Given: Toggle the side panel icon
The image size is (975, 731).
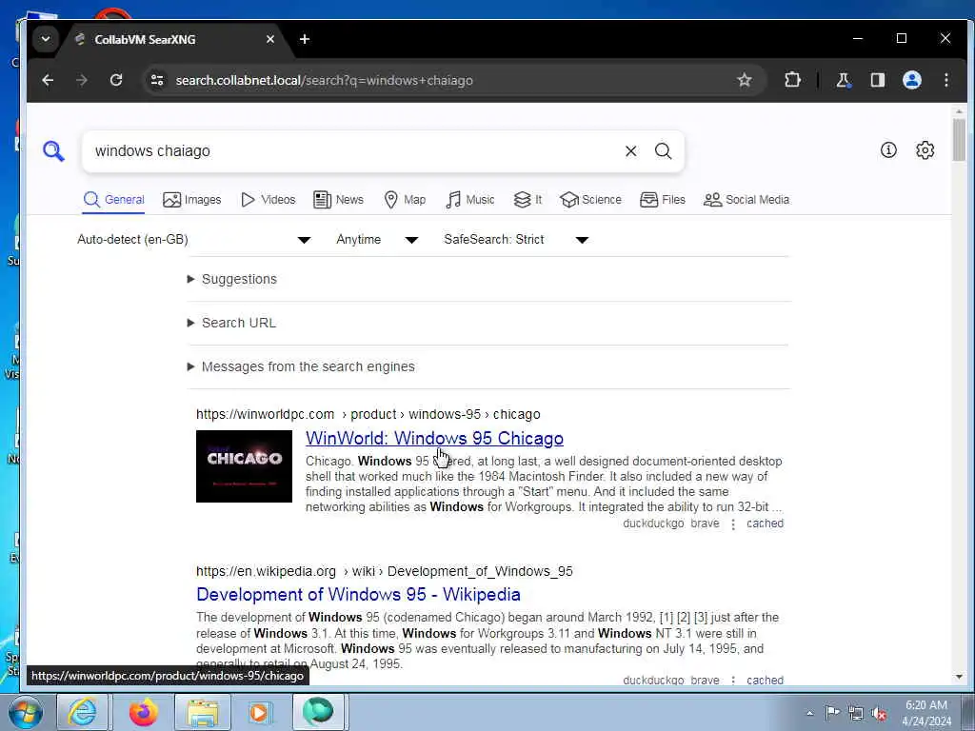Looking at the screenshot, I should tap(877, 80).
